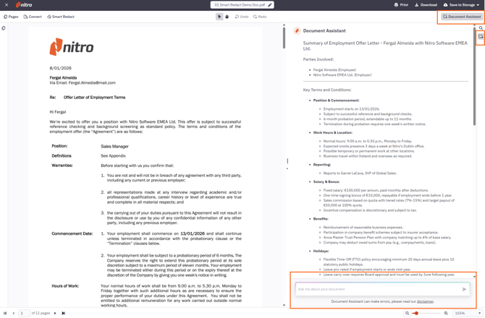This screenshot has width=485, height=318.
Task: Click the email Fergal.Almedia@mail.com in the letter
Action: [92, 82]
